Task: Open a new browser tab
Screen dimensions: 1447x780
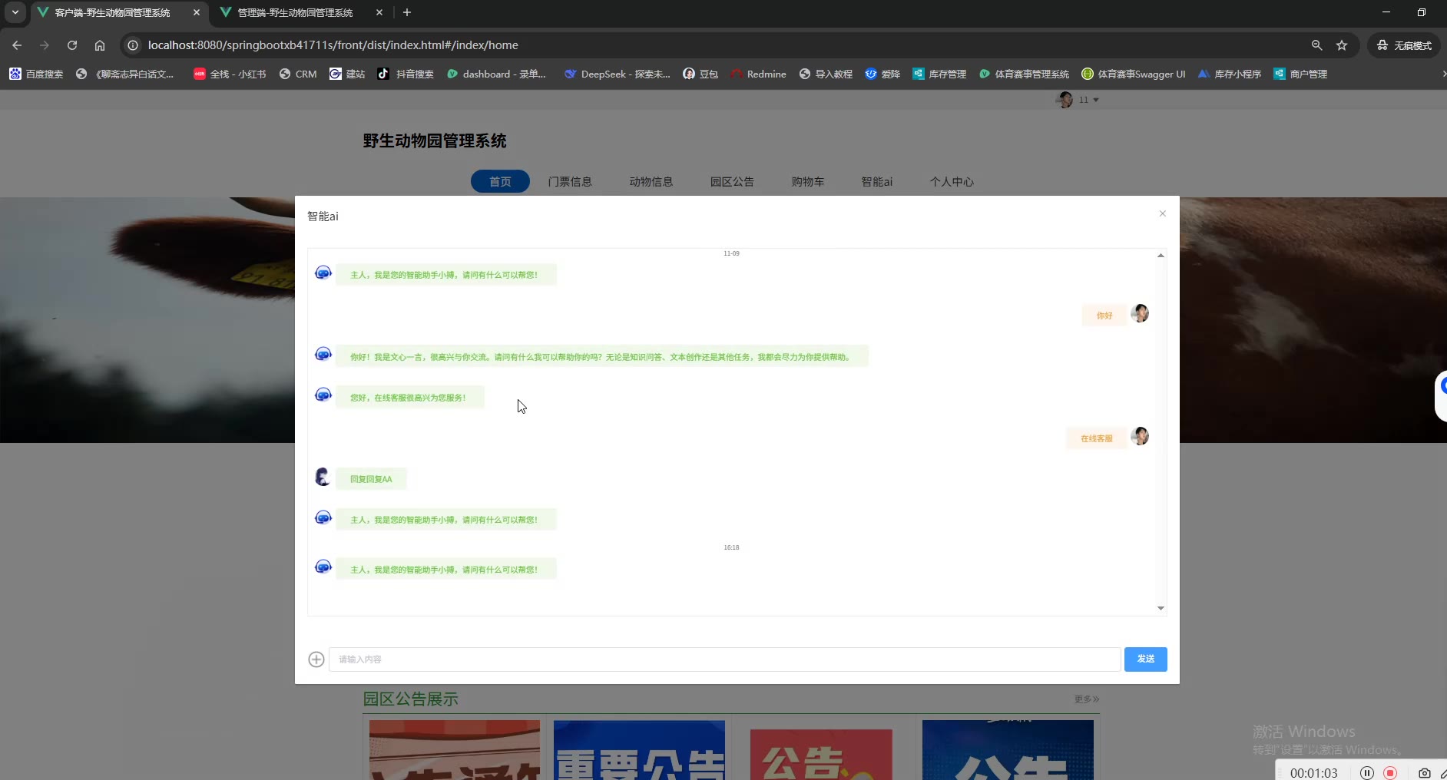Action: click(x=407, y=13)
